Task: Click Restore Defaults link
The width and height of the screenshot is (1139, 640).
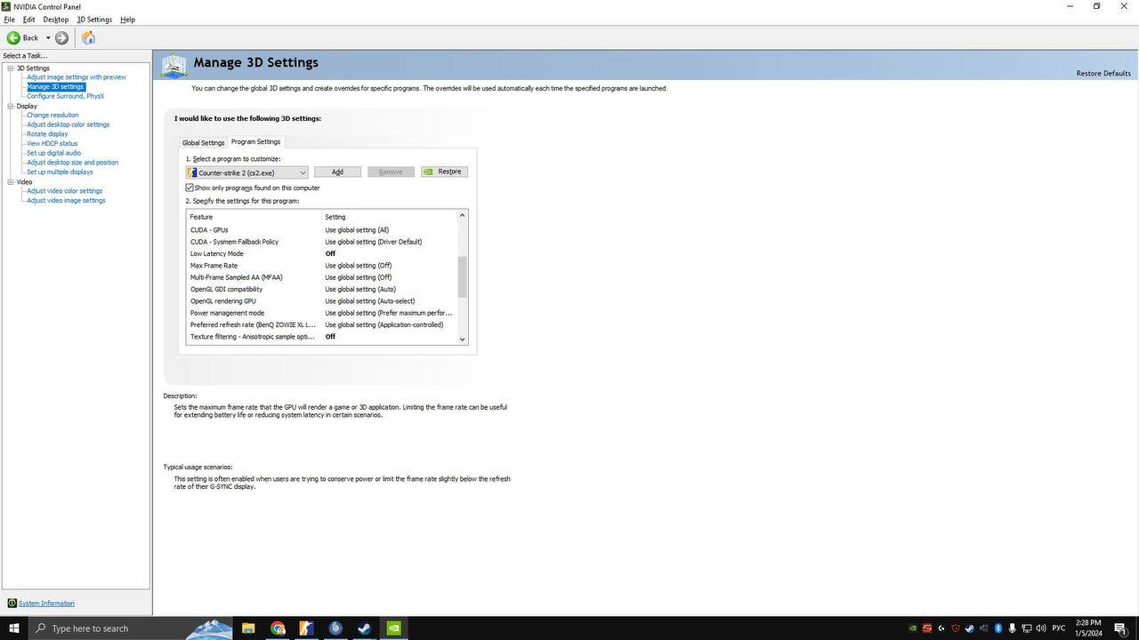Action: (x=1103, y=73)
